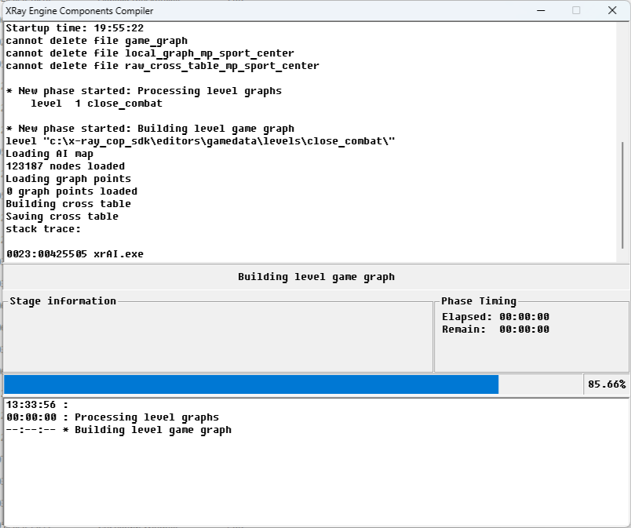Click the 'Stage information' group label
631x528 pixels.
[x=63, y=300]
